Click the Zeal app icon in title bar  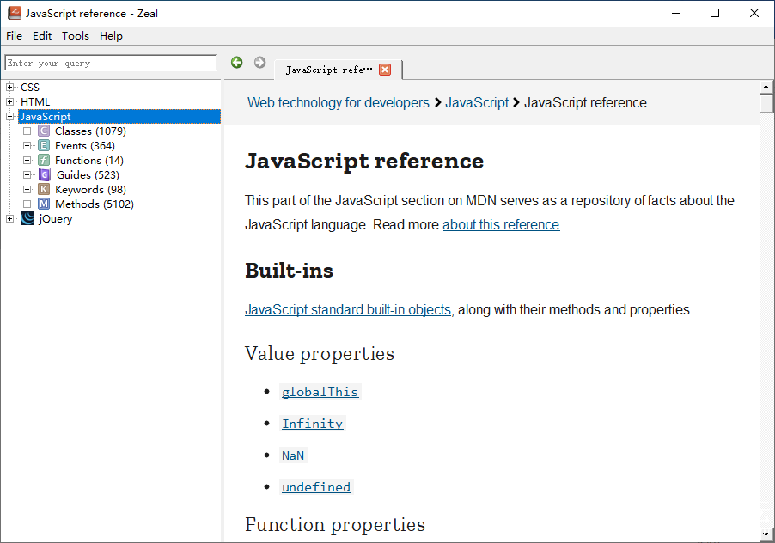coord(15,13)
